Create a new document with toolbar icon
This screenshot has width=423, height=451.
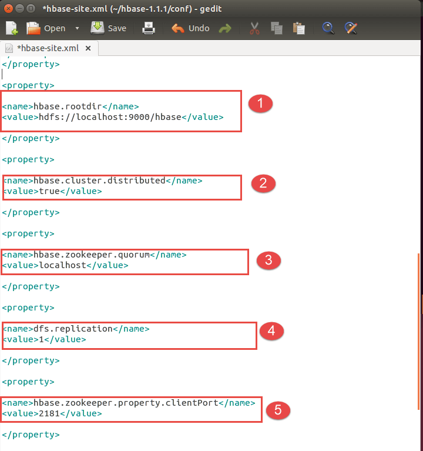(x=12, y=28)
